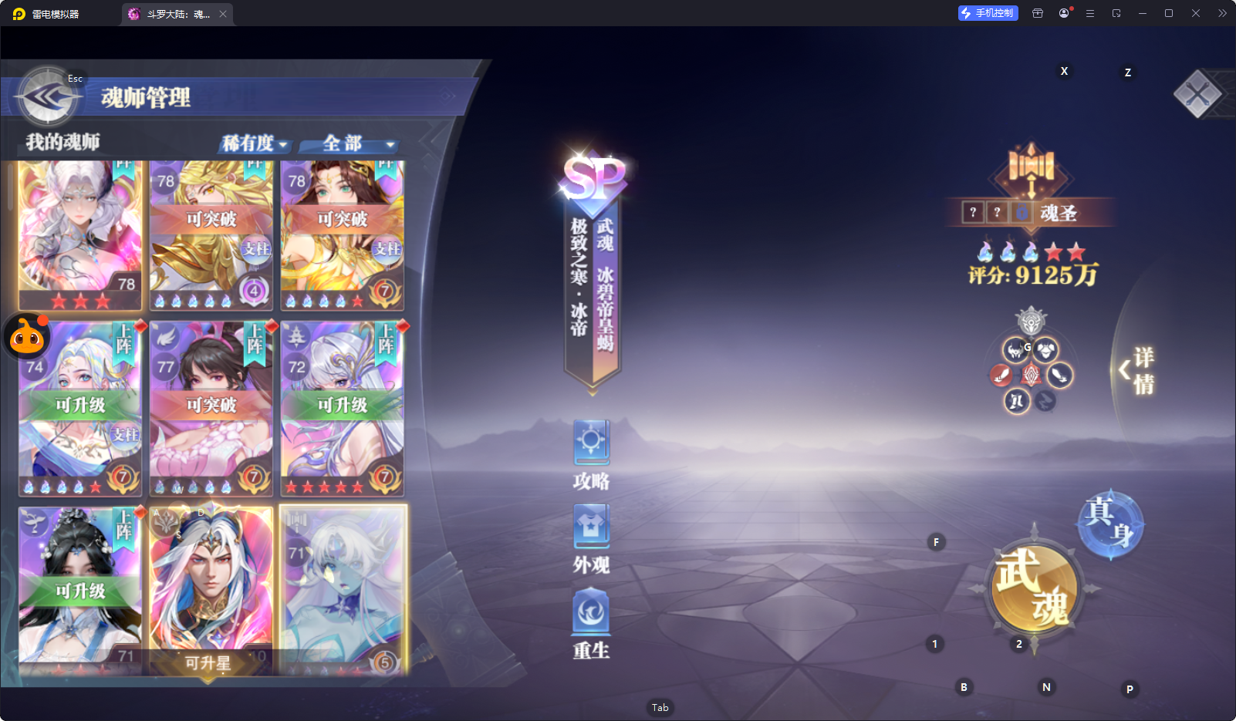Open the 重生 rebirth icon
The height and width of the screenshot is (721, 1236).
point(592,612)
